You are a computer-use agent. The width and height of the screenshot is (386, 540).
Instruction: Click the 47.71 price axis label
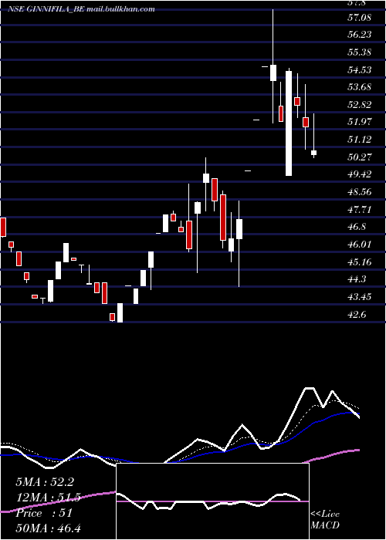(360, 209)
